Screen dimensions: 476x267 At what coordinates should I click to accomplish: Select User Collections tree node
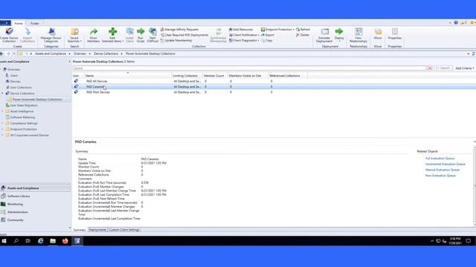point(21,88)
